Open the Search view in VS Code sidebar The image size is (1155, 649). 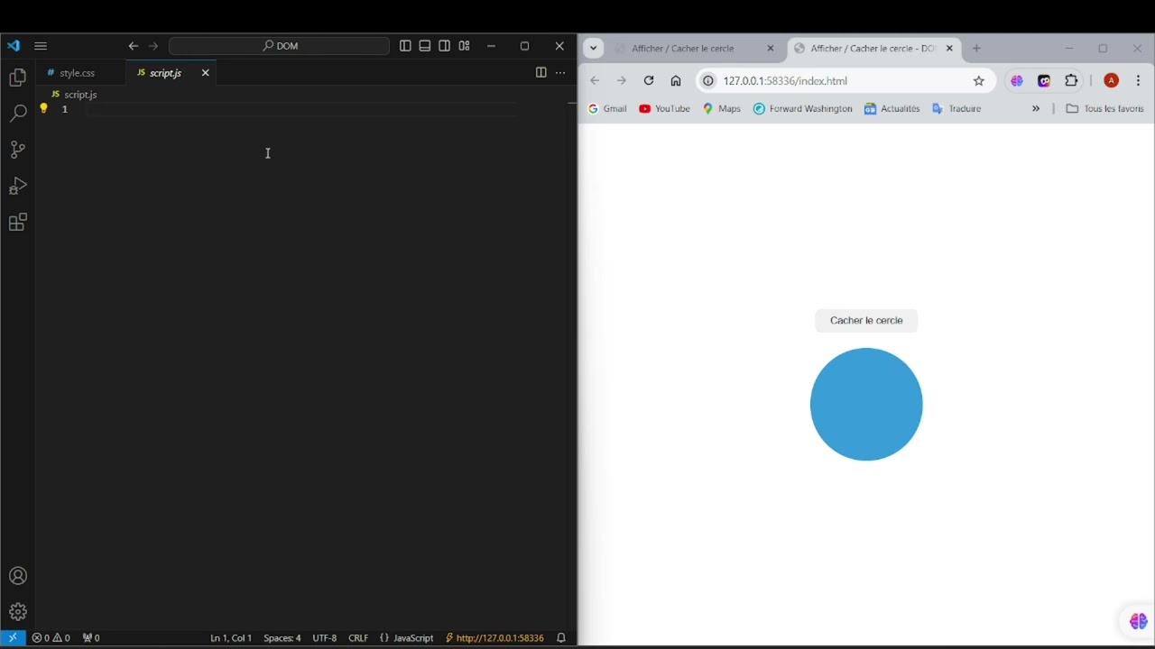17,114
